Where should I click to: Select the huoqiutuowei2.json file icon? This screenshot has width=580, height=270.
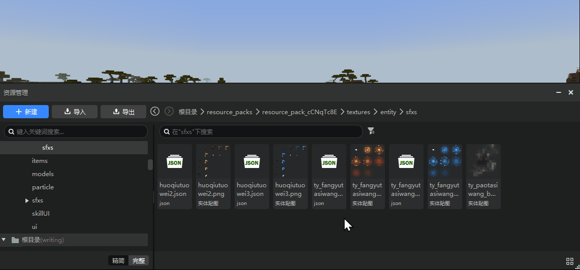(175, 162)
